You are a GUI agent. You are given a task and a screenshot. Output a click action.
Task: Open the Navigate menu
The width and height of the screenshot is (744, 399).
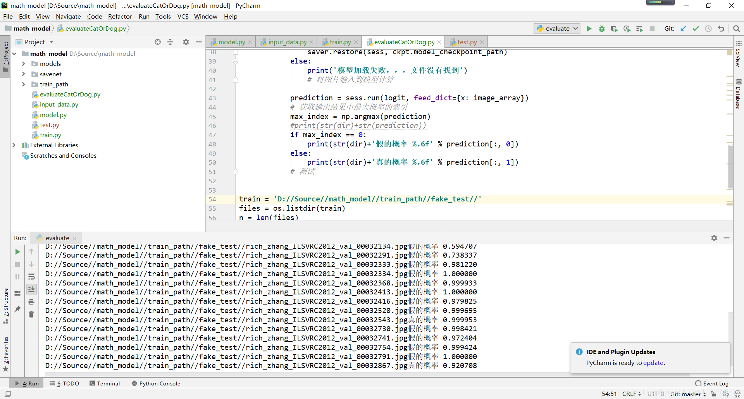tap(68, 16)
